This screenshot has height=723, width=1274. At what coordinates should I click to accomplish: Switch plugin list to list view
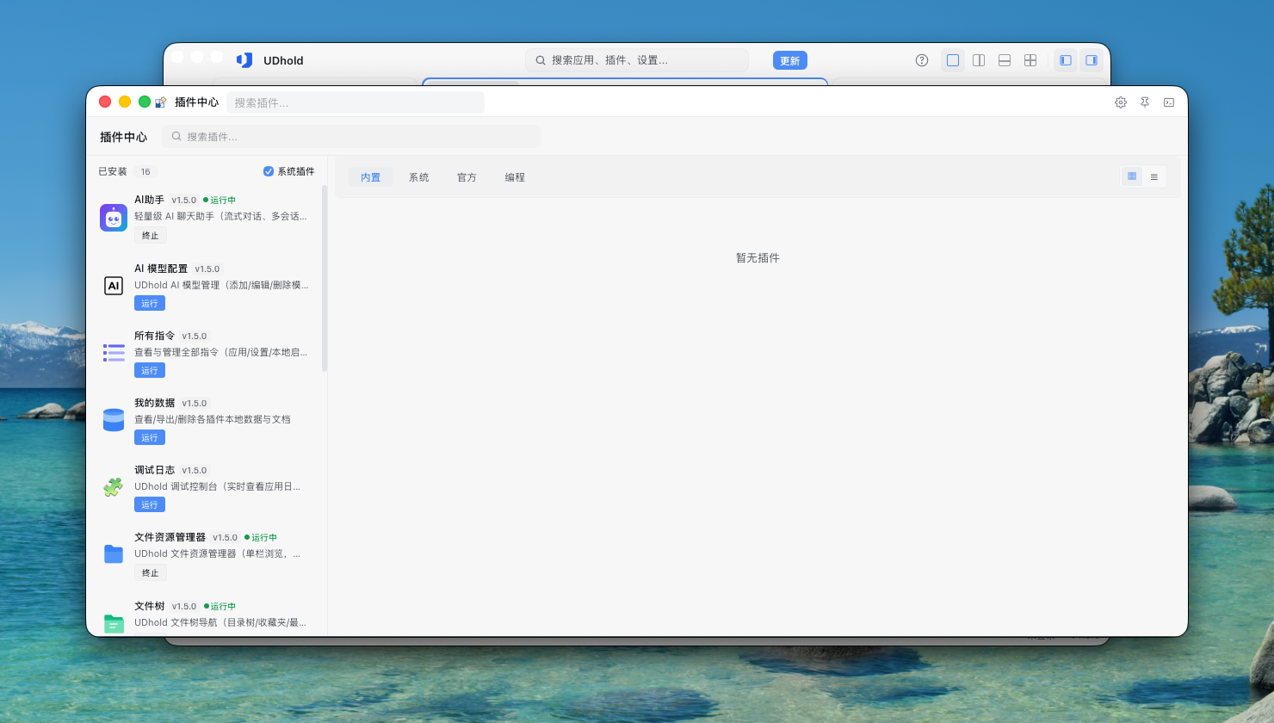(1154, 176)
